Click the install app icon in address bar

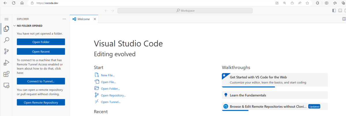(x=277, y=3)
